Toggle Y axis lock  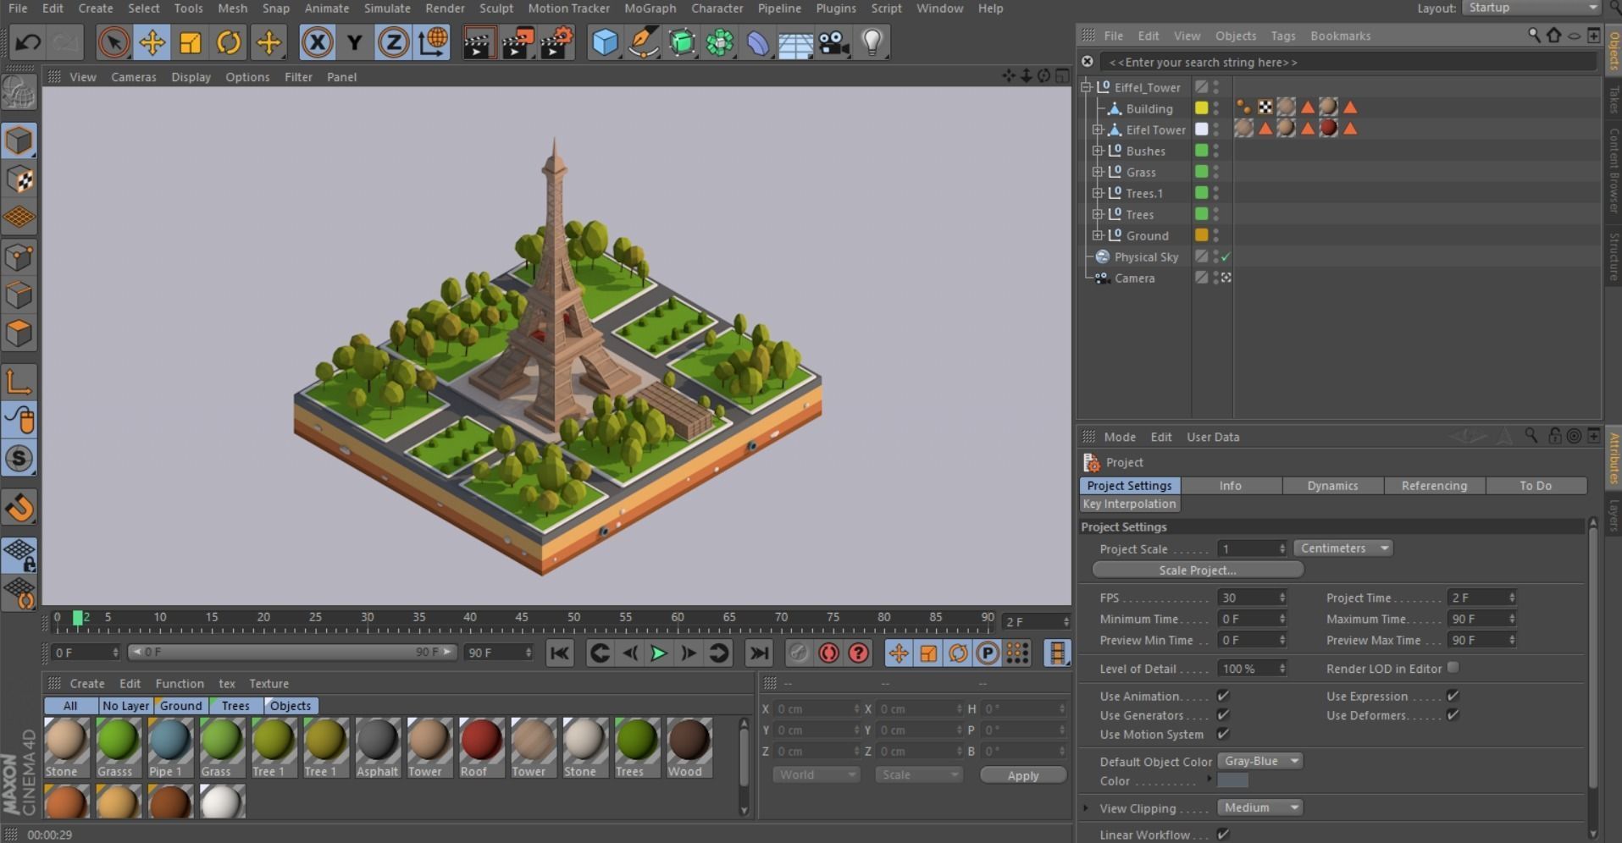point(355,41)
